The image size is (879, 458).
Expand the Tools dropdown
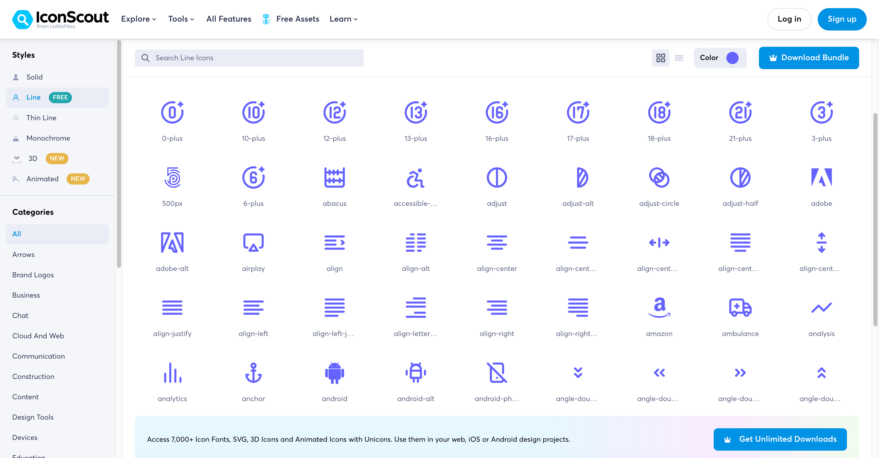[181, 19]
